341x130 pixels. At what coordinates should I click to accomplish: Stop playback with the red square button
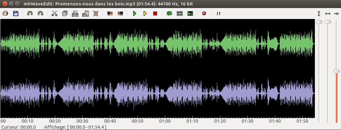tap(155, 14)
